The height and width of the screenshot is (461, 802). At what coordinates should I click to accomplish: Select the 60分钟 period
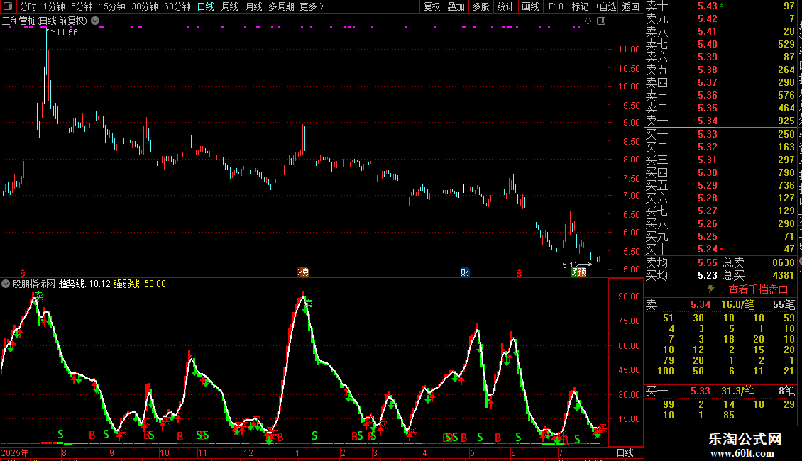pyautogui.click(x=177, y=6)
